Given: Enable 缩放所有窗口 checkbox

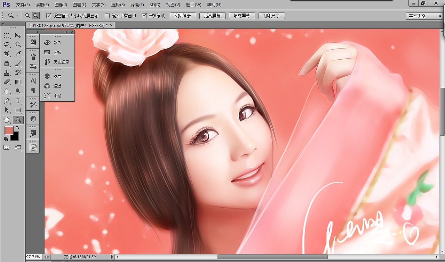Looking at the screenshot, I should click(x=107, y=16).
